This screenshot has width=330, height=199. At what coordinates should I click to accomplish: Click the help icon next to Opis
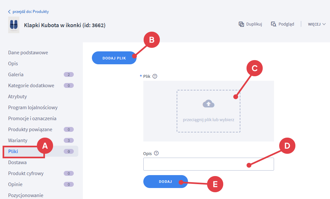point(156,153)
